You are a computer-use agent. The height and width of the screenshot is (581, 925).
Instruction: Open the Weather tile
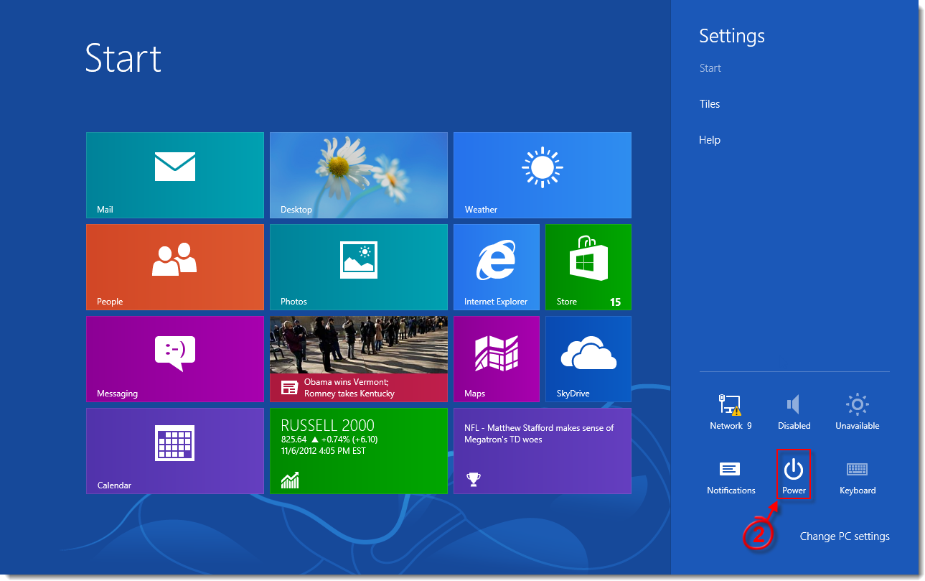[x=543, y=175]
